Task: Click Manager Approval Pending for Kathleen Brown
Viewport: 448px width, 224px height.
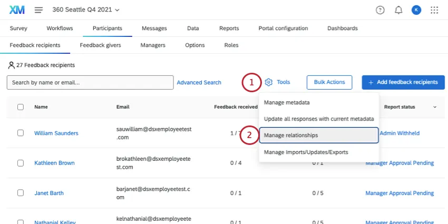Action: pyautogui.click(x=400, y=163)
